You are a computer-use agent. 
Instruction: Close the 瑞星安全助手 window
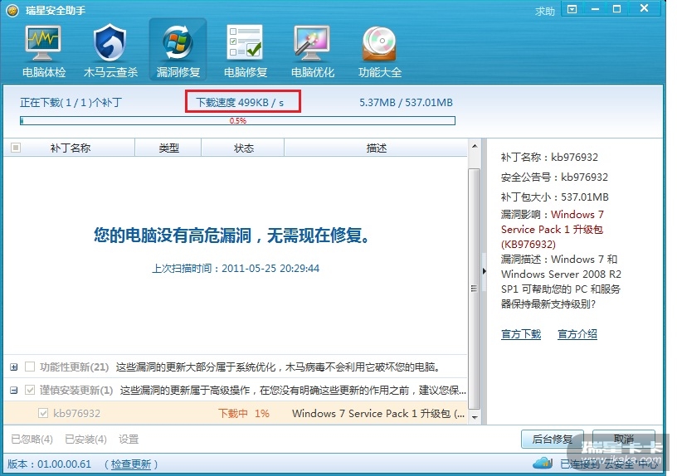pos(644,8)
